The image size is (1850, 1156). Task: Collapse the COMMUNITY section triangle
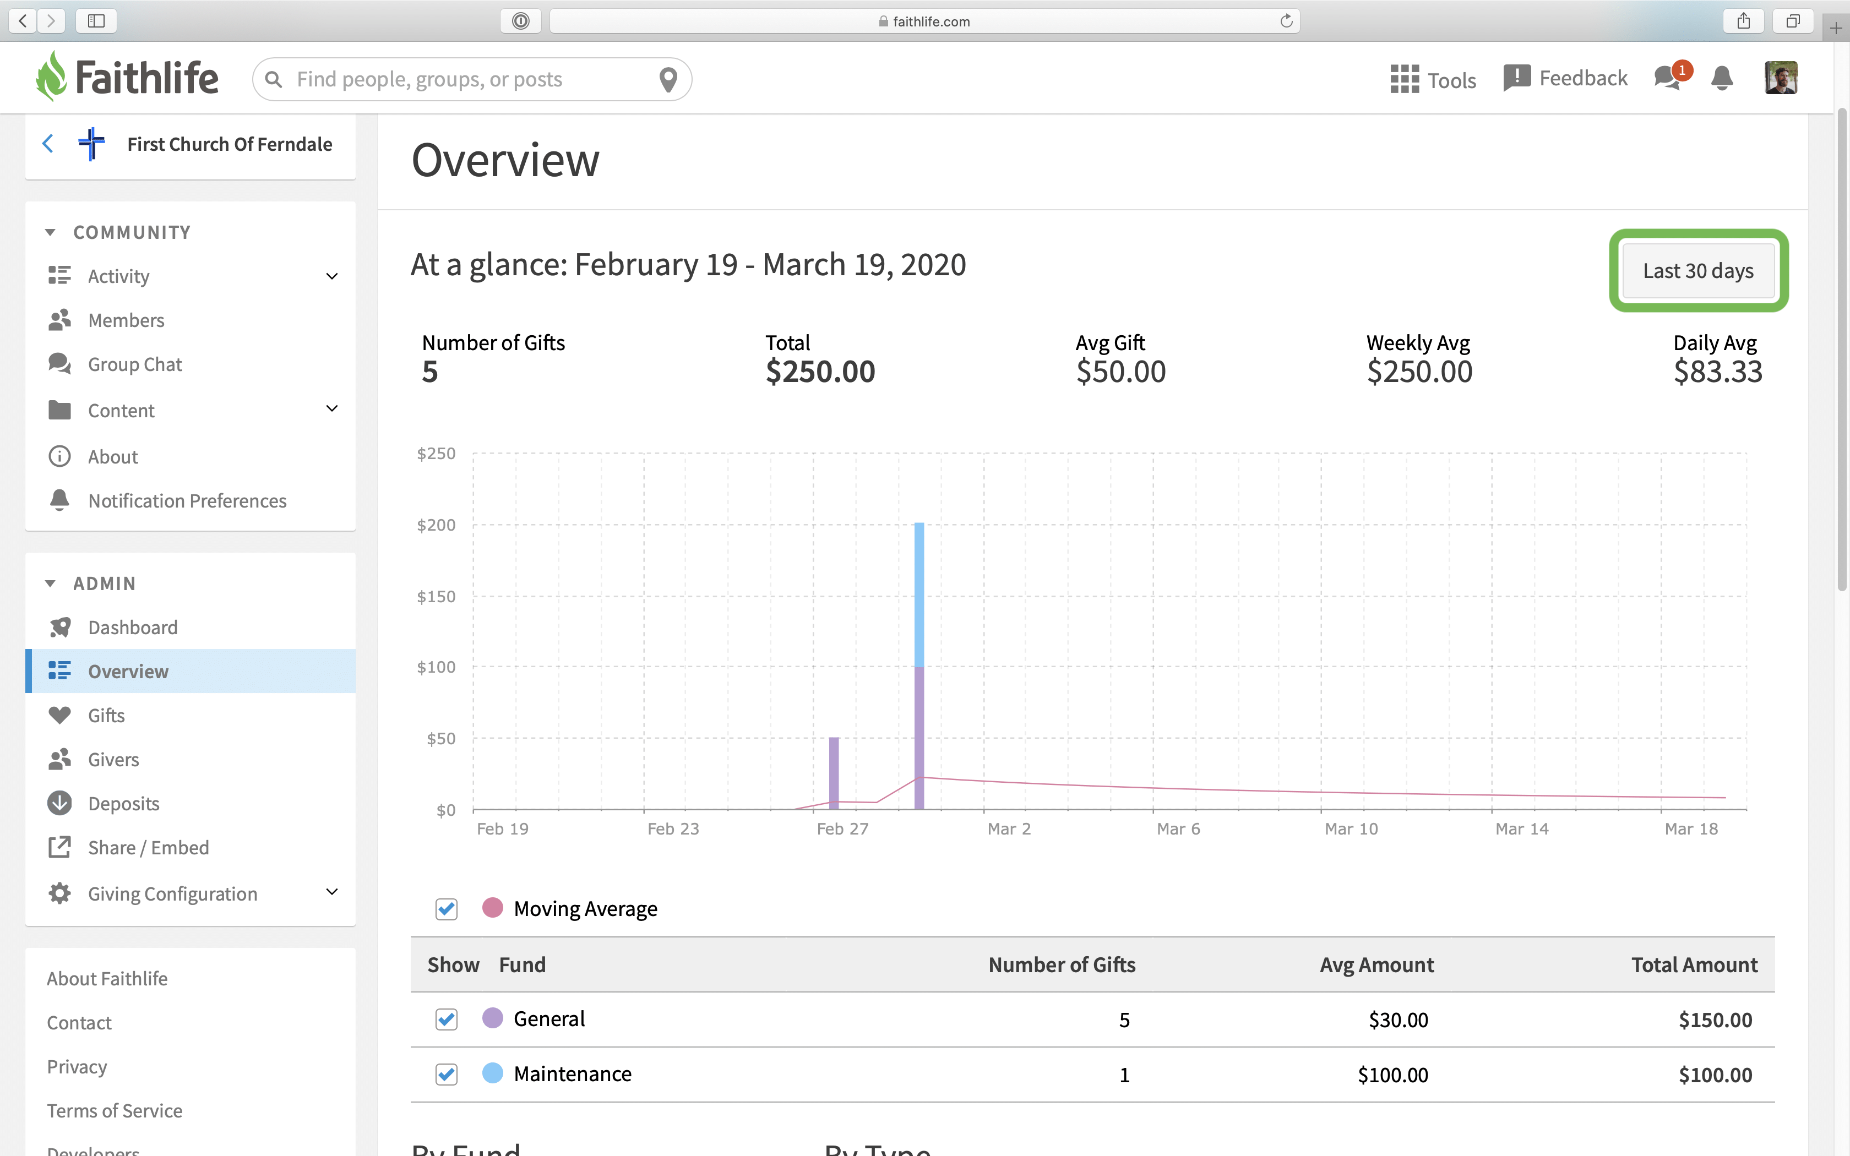[x=51, y=232]
